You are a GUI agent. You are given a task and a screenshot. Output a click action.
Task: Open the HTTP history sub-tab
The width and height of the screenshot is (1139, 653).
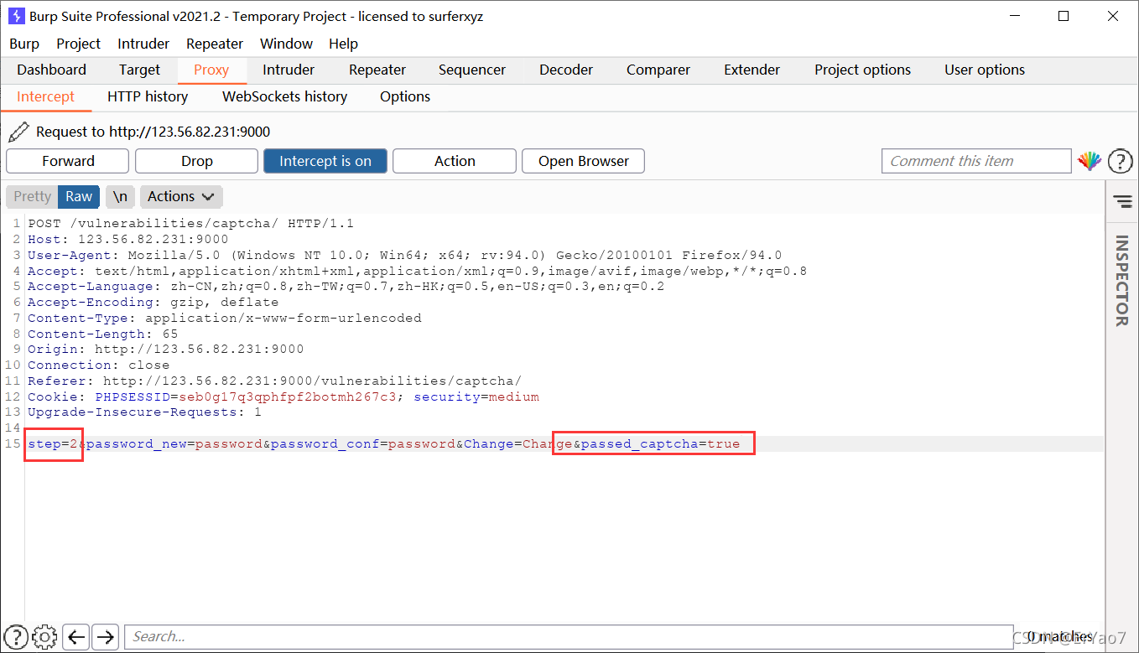(148, 96)
